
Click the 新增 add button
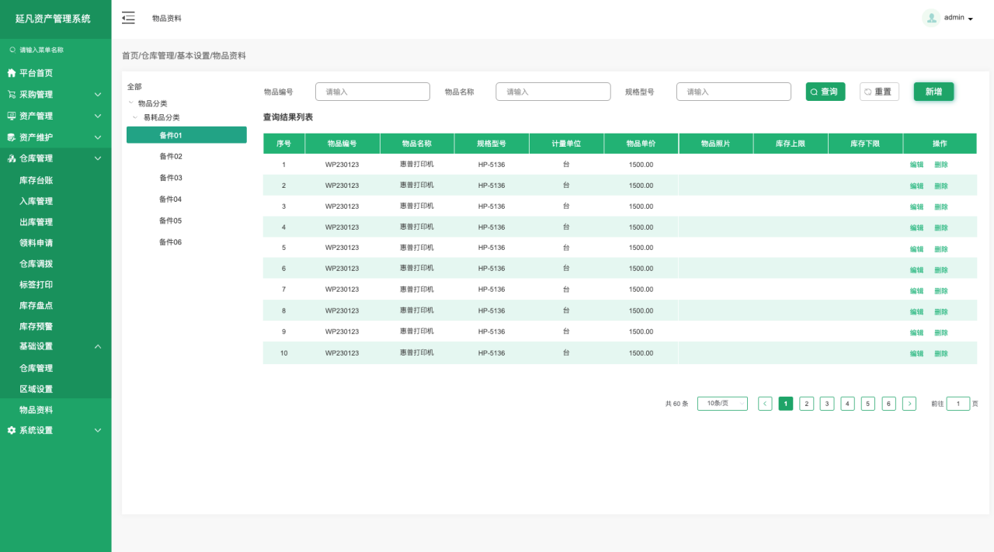point(933,92)
